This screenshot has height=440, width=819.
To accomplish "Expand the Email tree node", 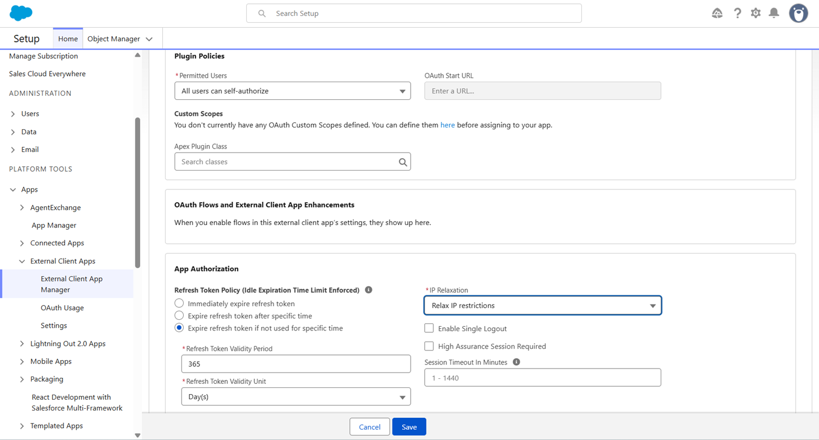I will click(x=13, y=150).
